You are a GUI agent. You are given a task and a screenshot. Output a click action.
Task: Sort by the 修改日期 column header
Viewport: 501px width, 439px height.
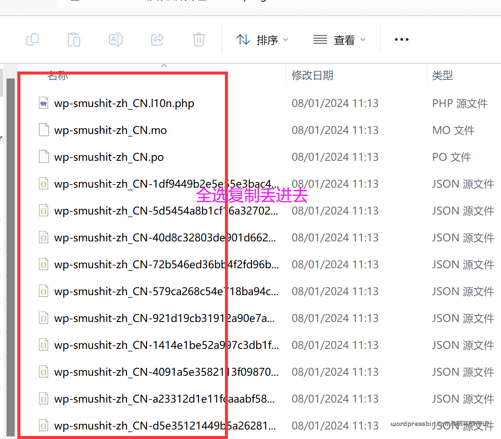pos(312,75)
